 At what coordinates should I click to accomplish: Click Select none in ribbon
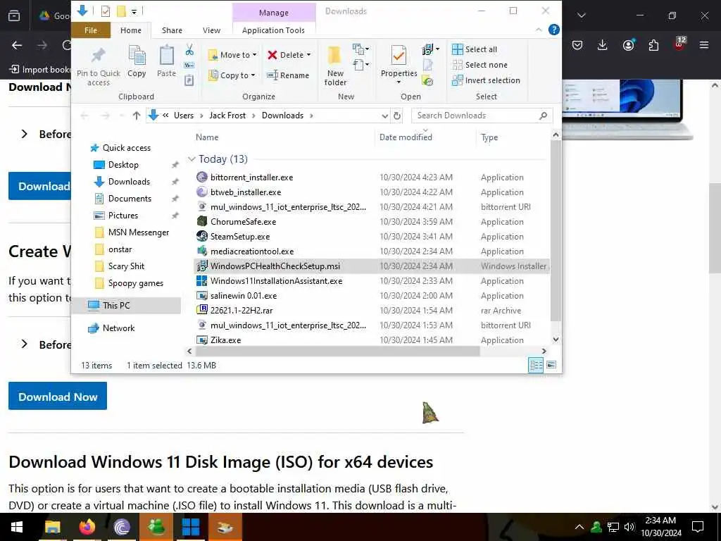479,65
